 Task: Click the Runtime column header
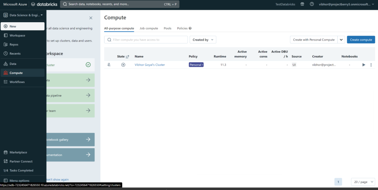tap(220, 56)
